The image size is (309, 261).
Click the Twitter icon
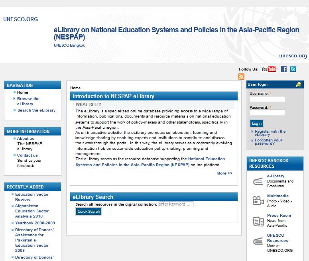[293, 69]
